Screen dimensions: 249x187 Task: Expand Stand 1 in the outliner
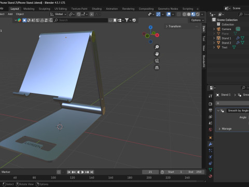(x=214, y=38)
